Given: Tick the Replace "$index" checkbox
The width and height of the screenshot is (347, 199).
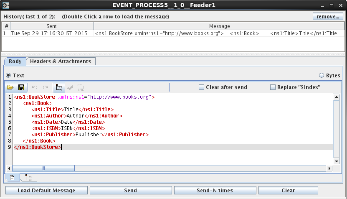Looking at the screenshot, I should click(x=273, y=87).
